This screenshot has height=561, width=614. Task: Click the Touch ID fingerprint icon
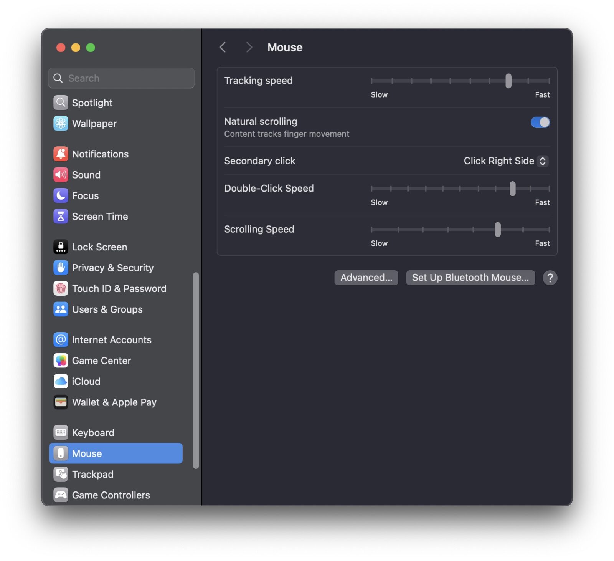point(61,288)
